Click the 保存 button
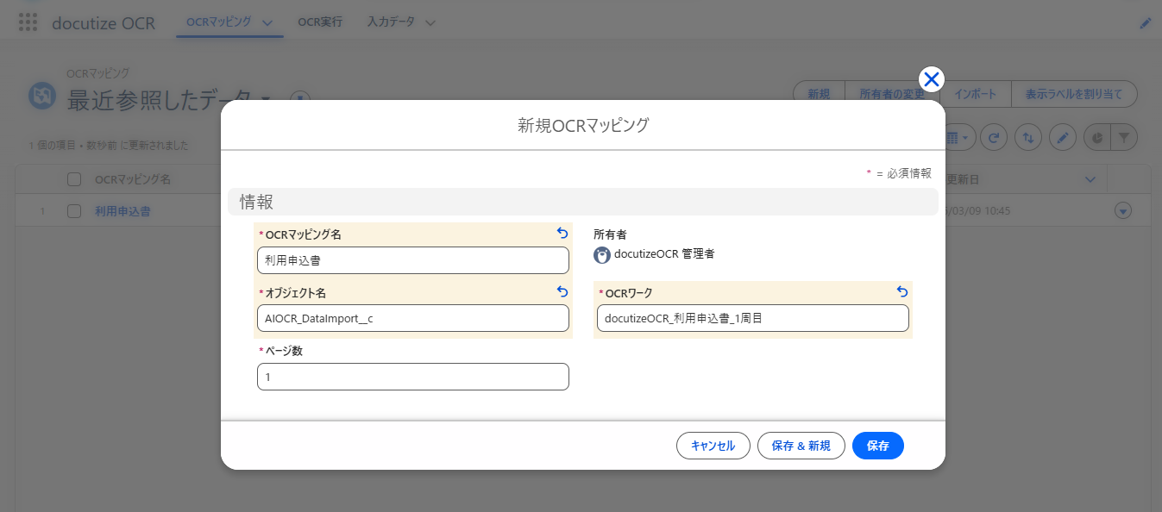The width and height of the screenshot is (1162, 512). (x=877, y=446)
